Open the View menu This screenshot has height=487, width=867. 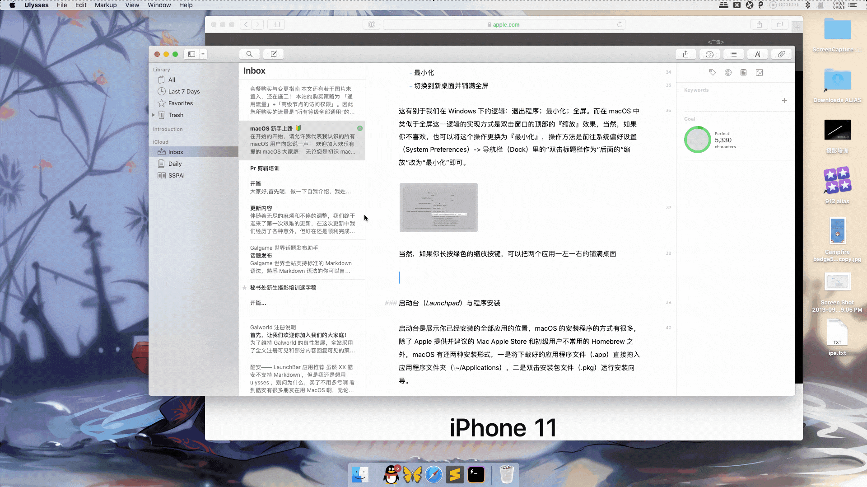132,5
